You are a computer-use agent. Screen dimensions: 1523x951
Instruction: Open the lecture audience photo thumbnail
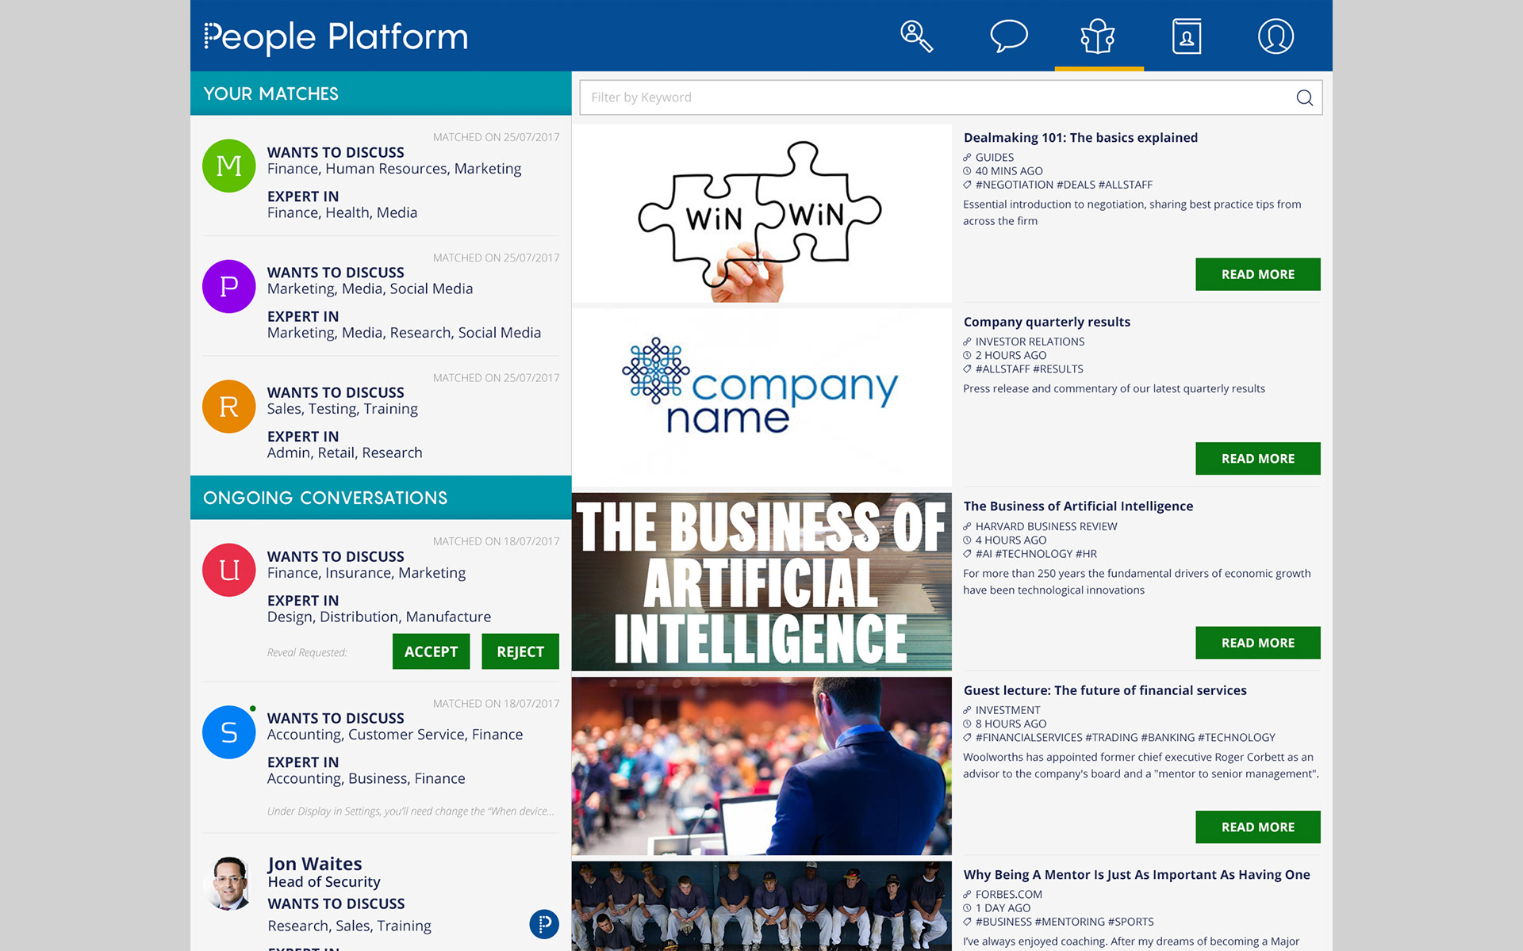761,766
